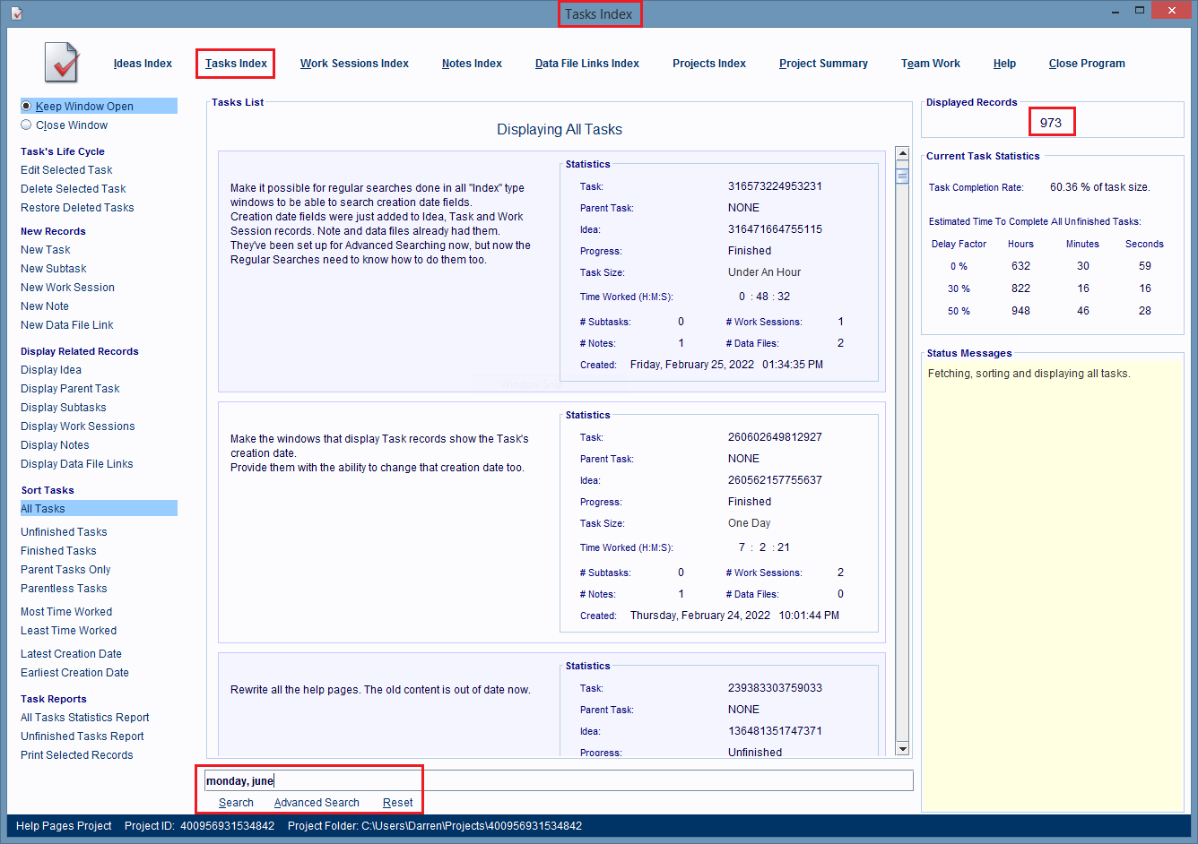Click the Project ID in the status bar

point(199,826)
